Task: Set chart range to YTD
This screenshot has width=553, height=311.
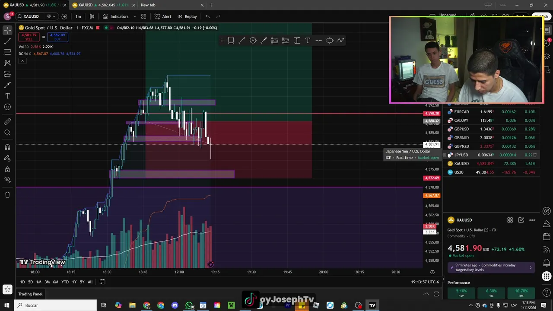Action: coord(65,282)
